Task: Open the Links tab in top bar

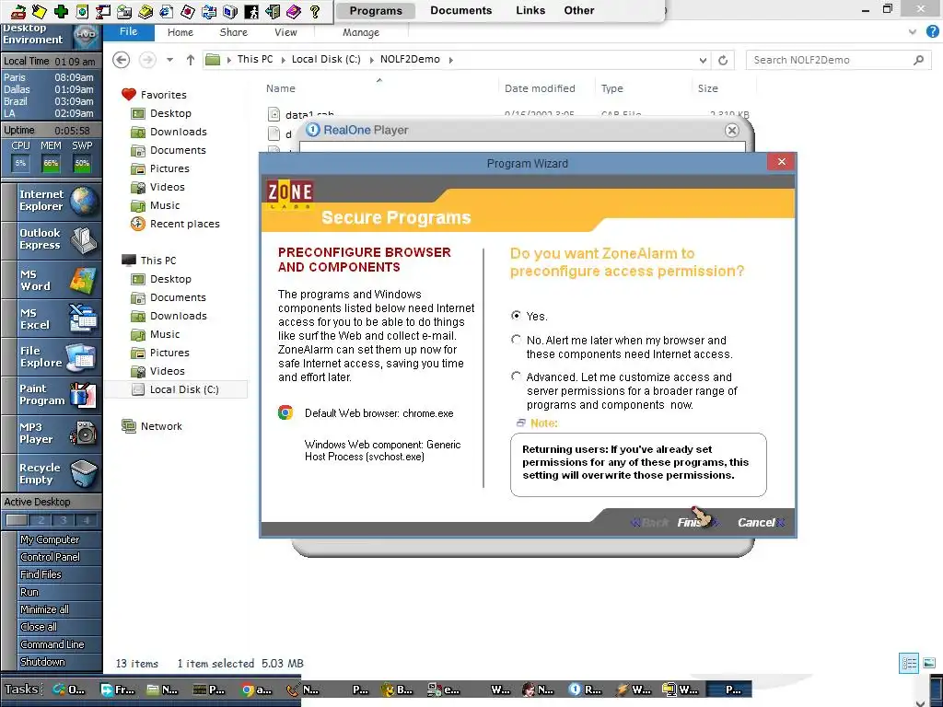Action: click(x=530, y=10)
